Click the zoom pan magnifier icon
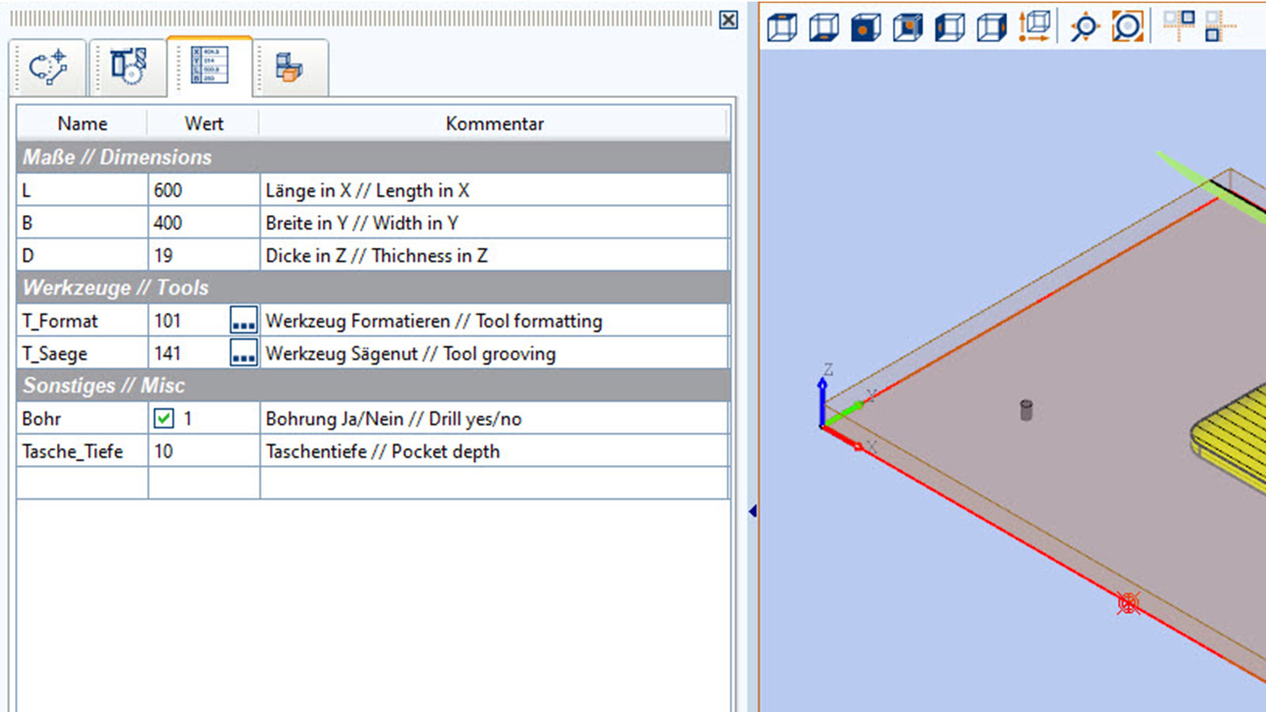1266x712 pixels. click(1084, 28)
